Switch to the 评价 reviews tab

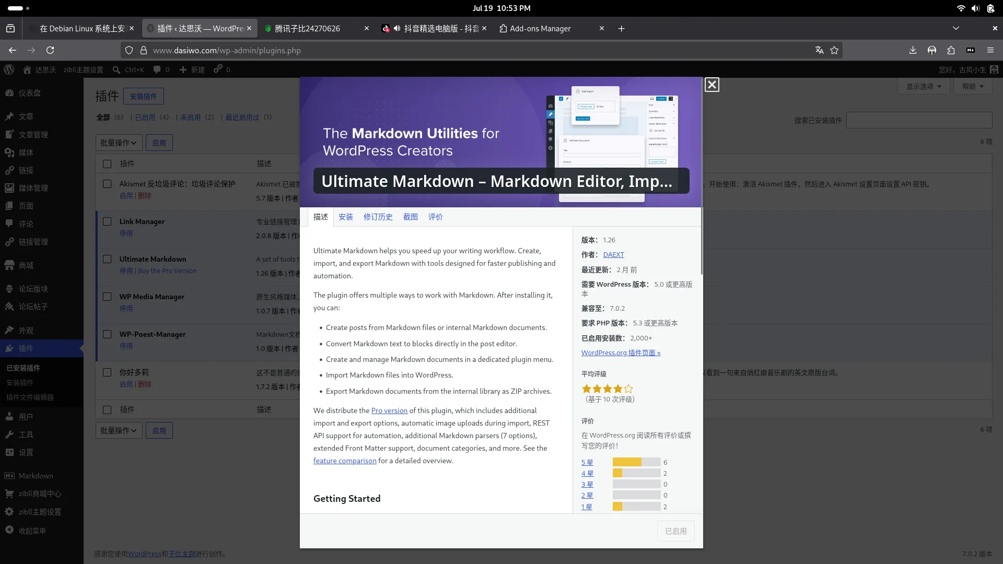click(436, 217)
